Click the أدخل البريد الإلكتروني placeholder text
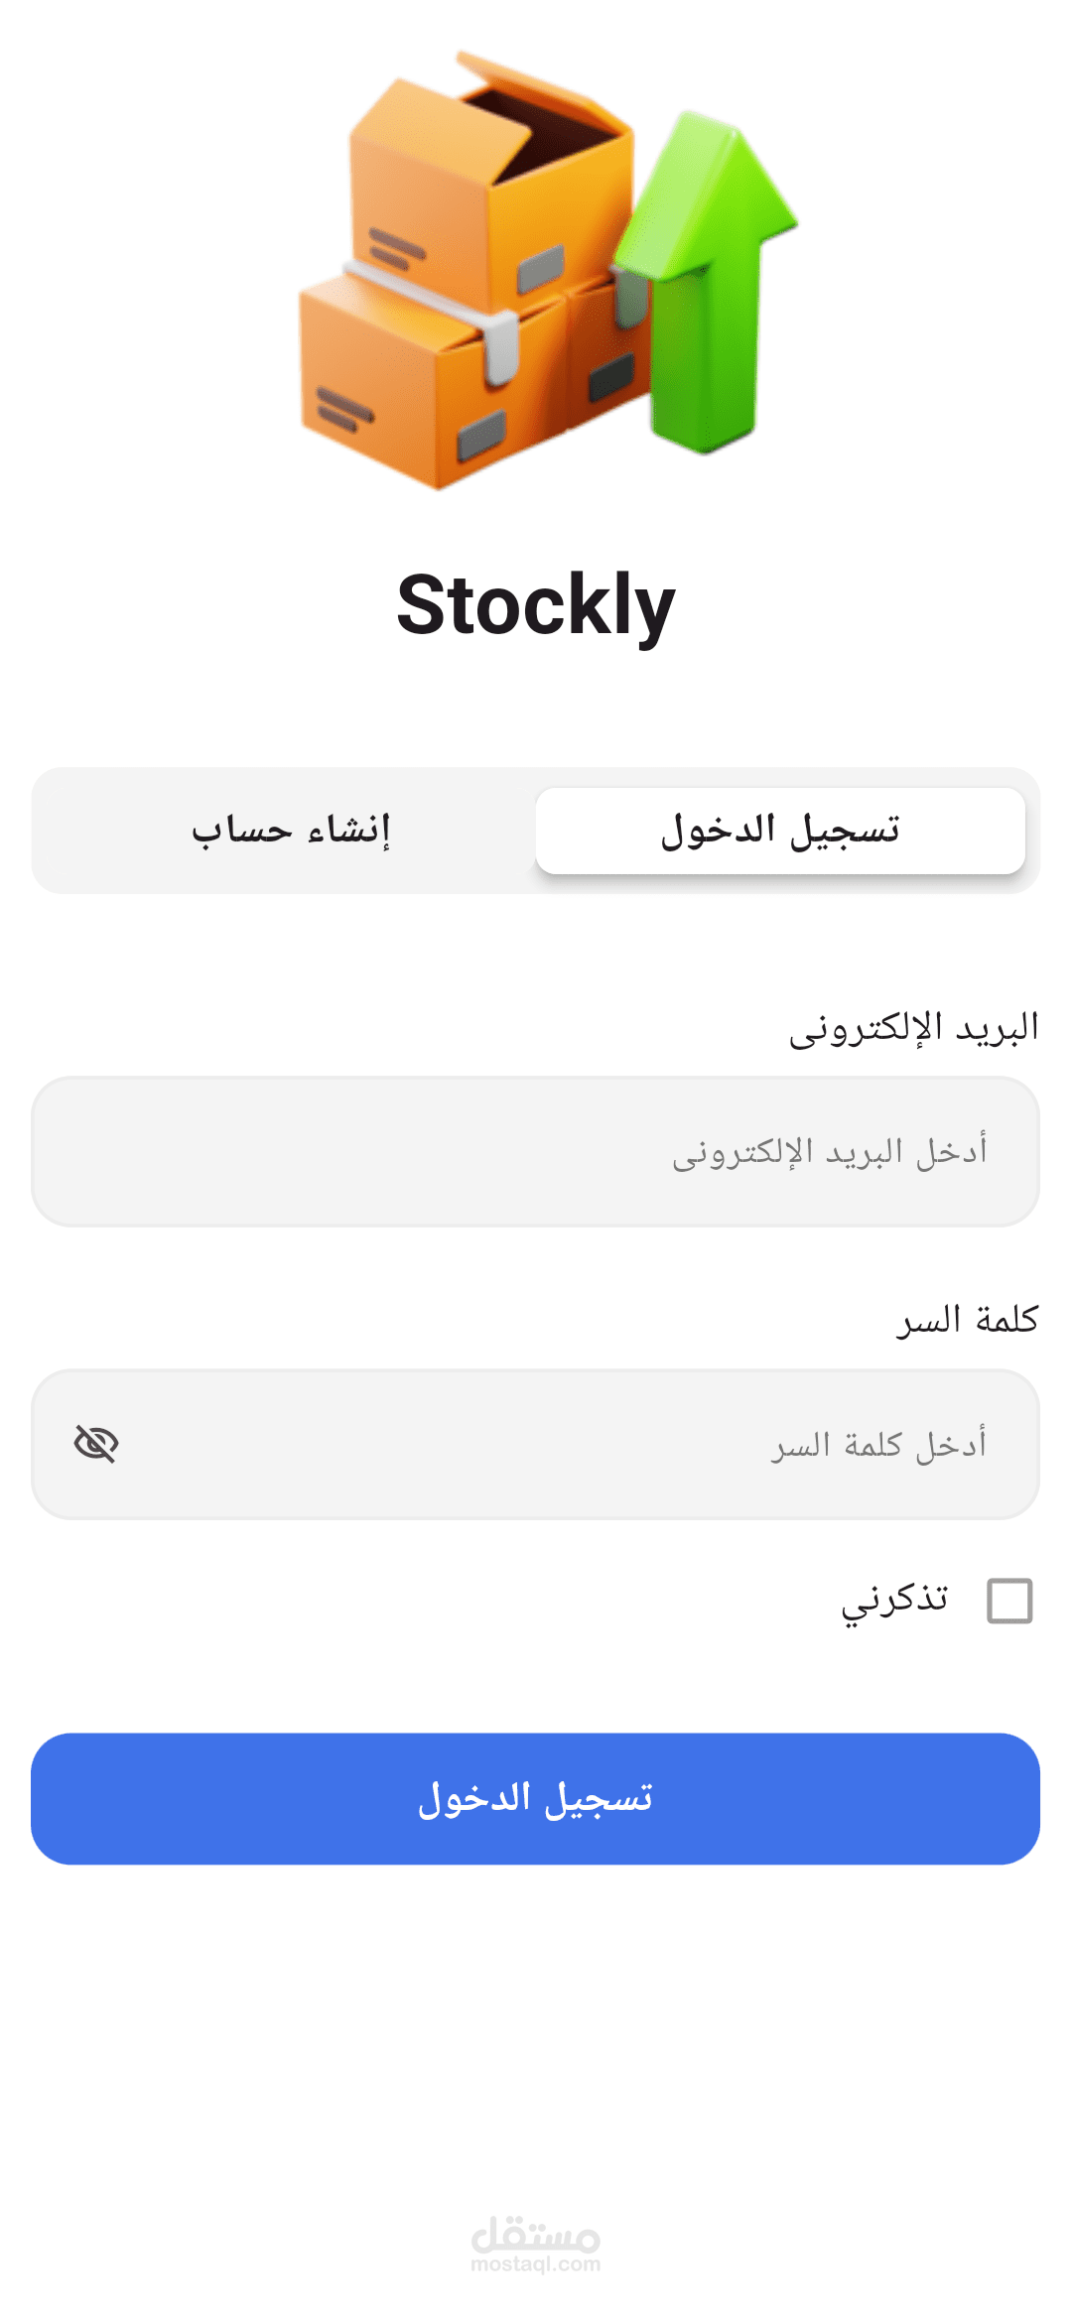 pos(830,1151)
